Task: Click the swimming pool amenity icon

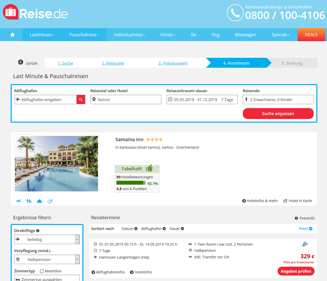Action: 18,201
